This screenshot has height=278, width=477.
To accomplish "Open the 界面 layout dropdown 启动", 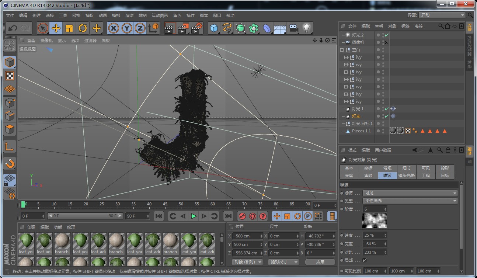I will (x=442, y=15).
